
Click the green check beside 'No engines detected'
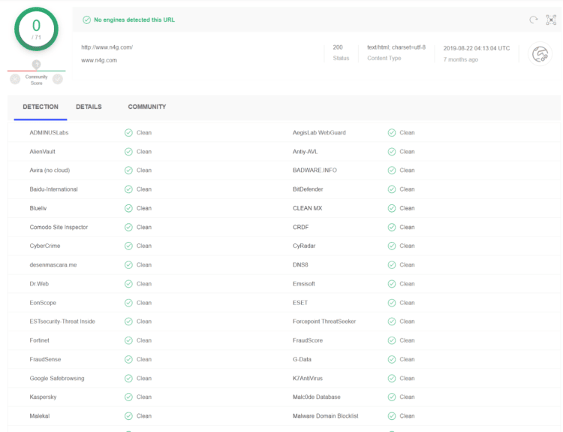point(86,20)
